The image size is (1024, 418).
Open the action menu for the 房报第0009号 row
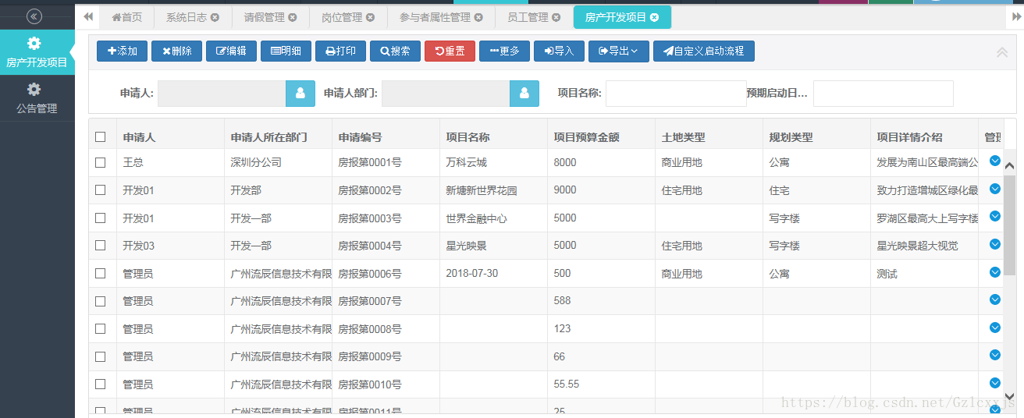(995, 355)
